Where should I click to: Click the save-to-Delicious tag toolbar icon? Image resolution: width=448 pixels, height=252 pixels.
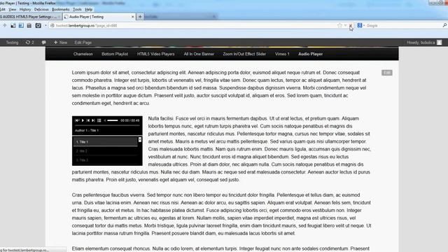point(29,25)
